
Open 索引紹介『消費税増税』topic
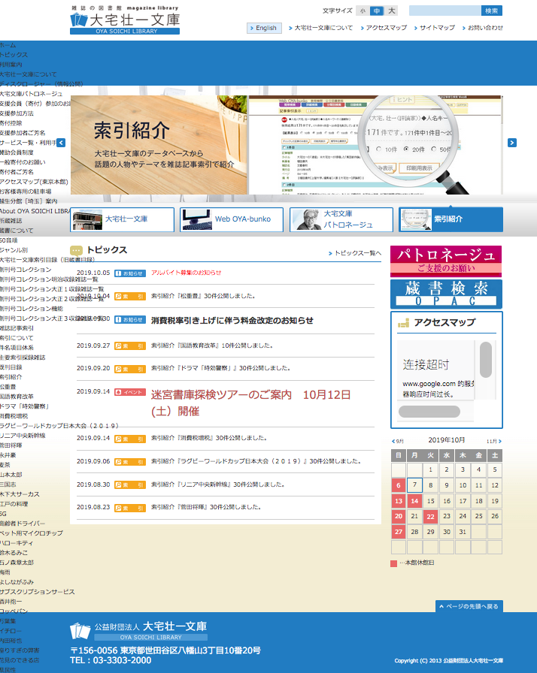point(209,438)
